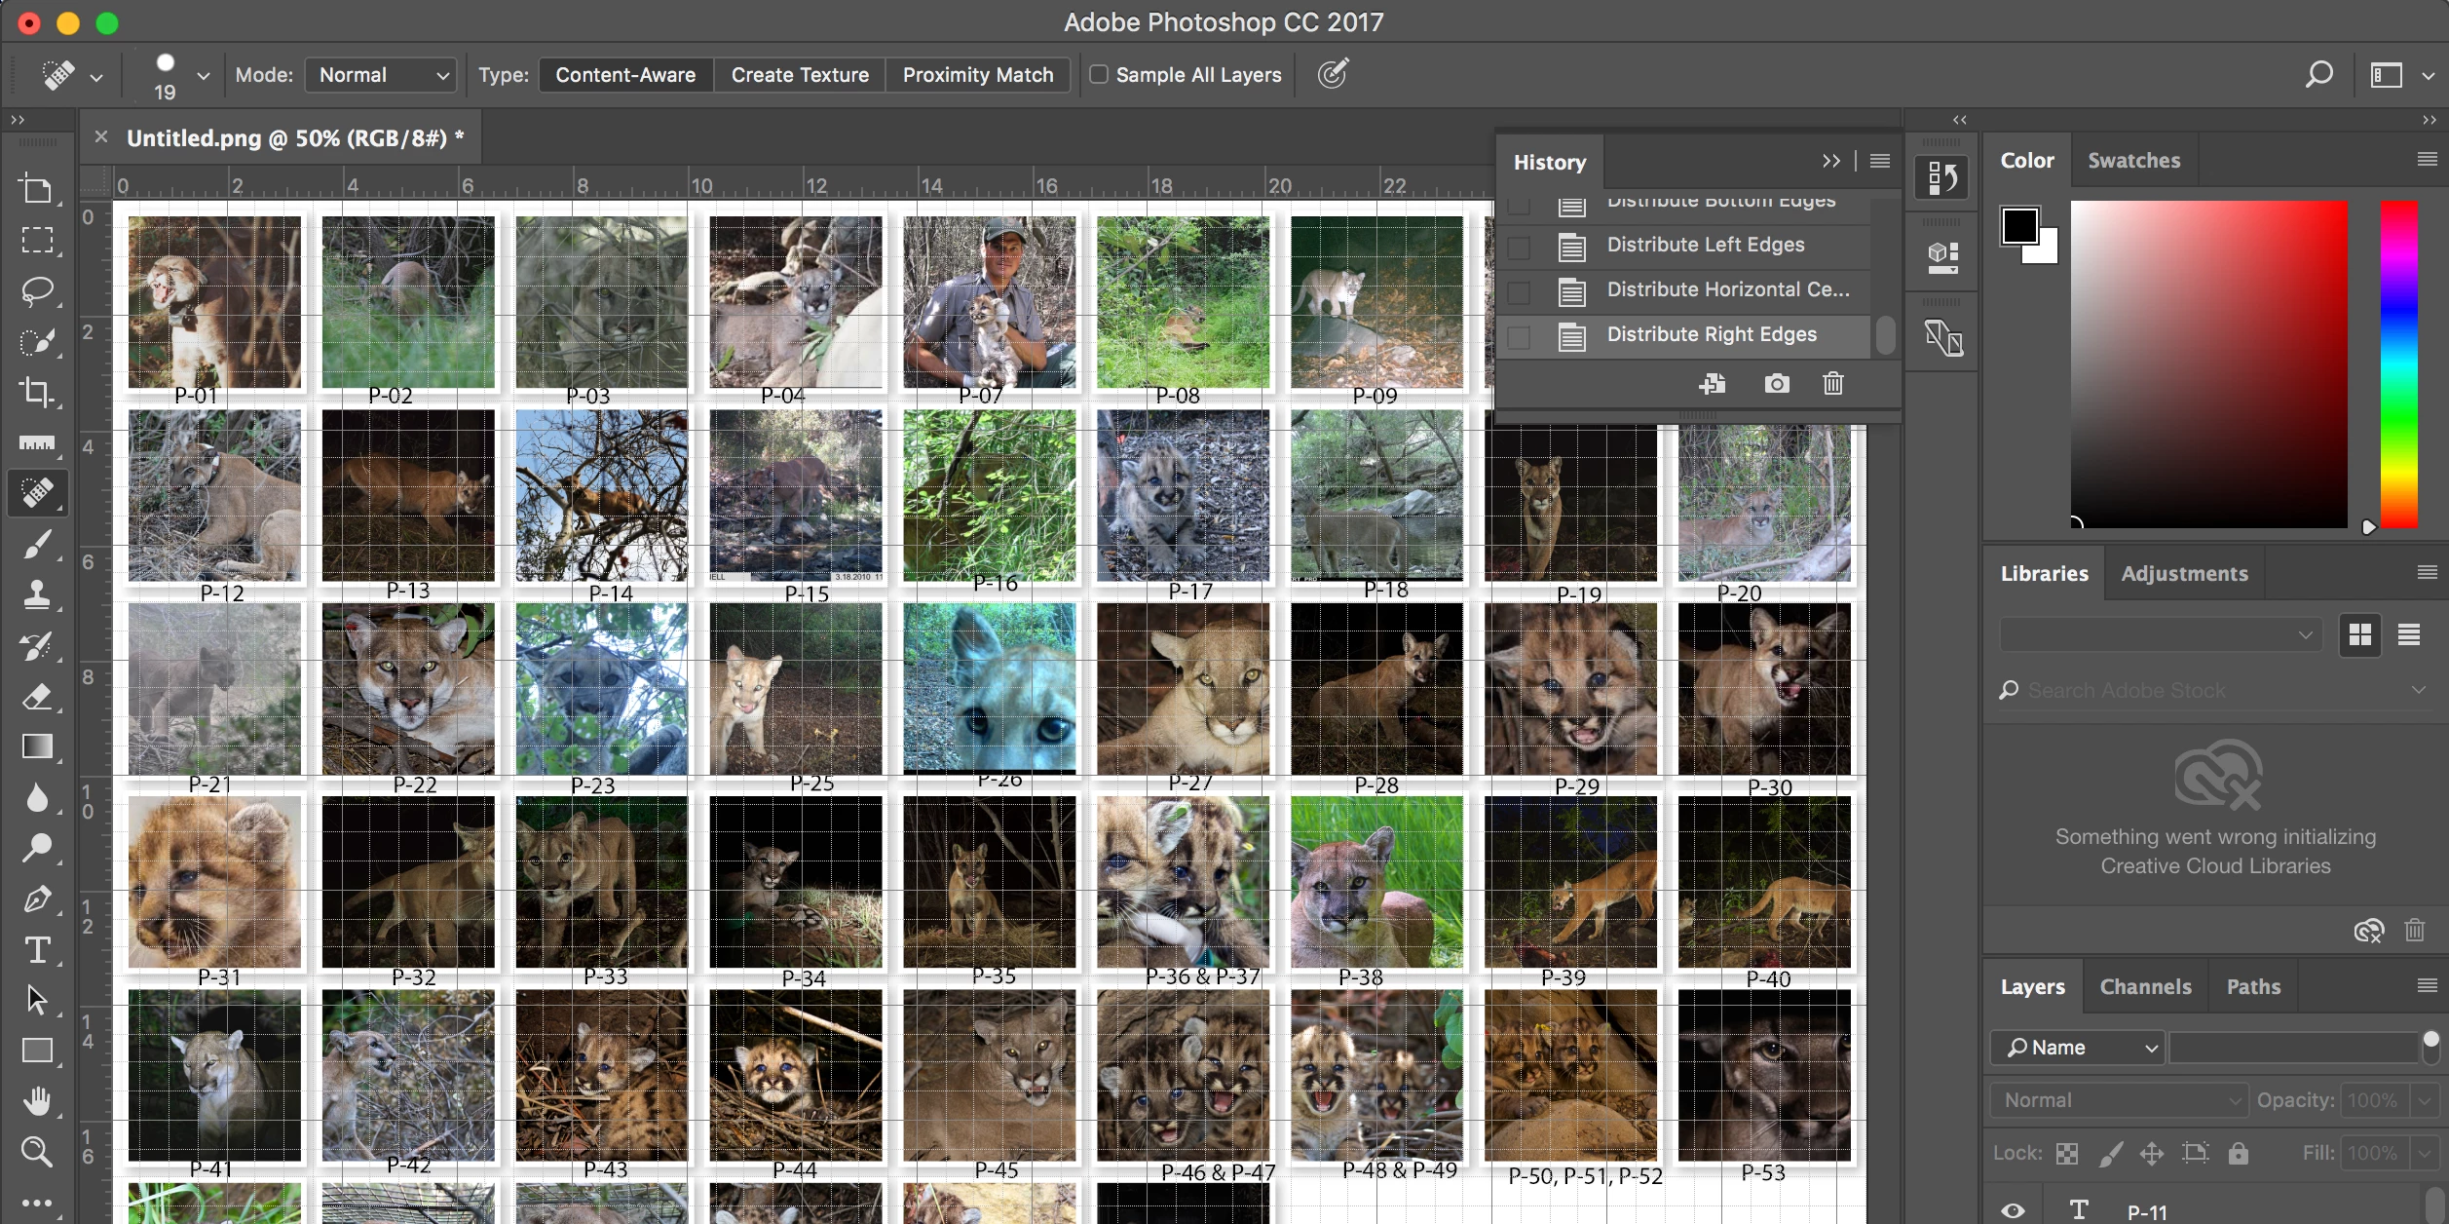The height and width of the screenshot is (1224, 2449).
Task: Click the Proximity Match type button
Action: pyautogui.click(x=977, y=75)
